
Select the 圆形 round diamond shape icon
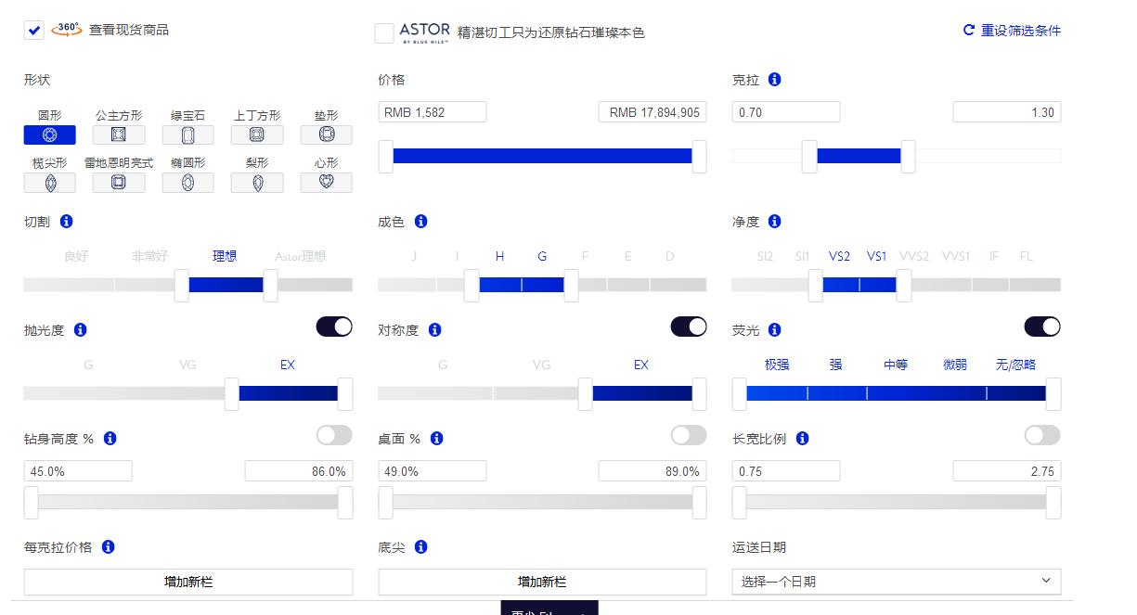click(49, 135)
